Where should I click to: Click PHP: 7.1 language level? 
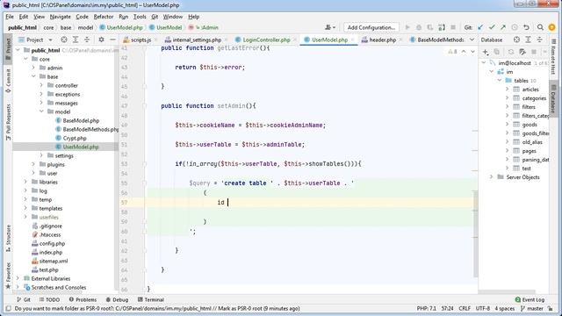click(x=427, y=308)
